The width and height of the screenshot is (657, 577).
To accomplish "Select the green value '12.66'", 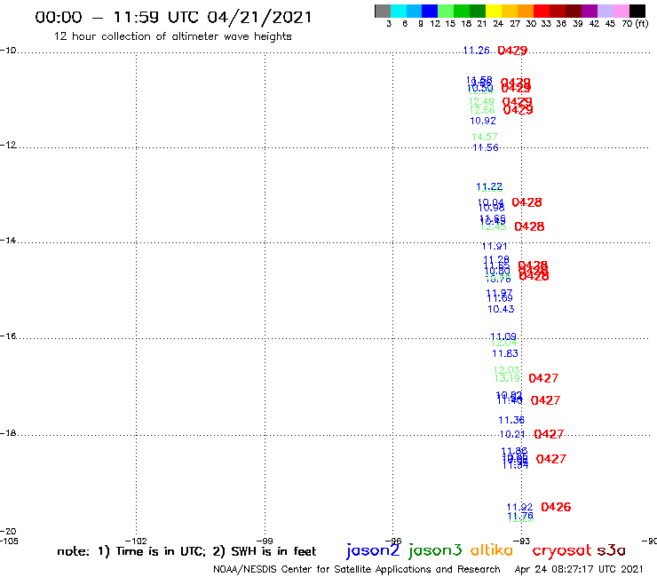I will point(482,110).
